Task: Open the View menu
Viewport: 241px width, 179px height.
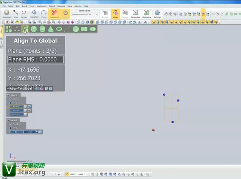Action: tap(70, 6)
